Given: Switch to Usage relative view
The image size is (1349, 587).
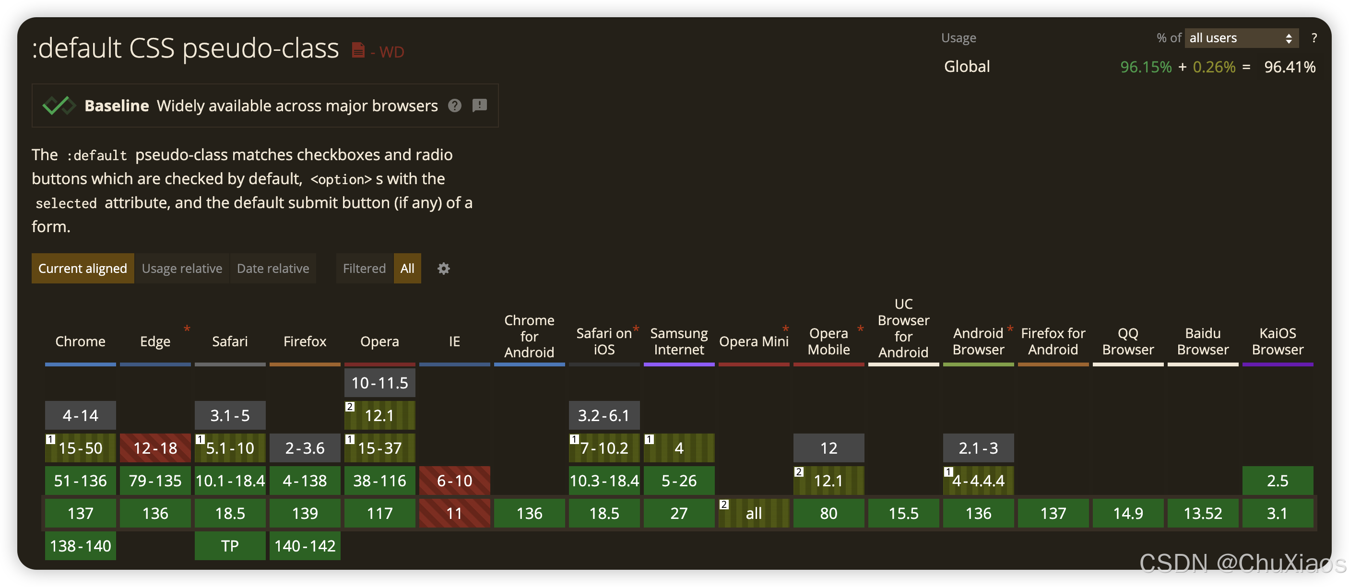Looking at the screenshot, I should 182,269.
